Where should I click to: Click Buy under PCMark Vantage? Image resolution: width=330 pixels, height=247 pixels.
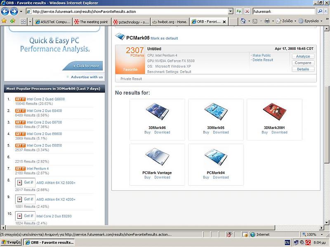pyautogui.click(x=147, y=177)
